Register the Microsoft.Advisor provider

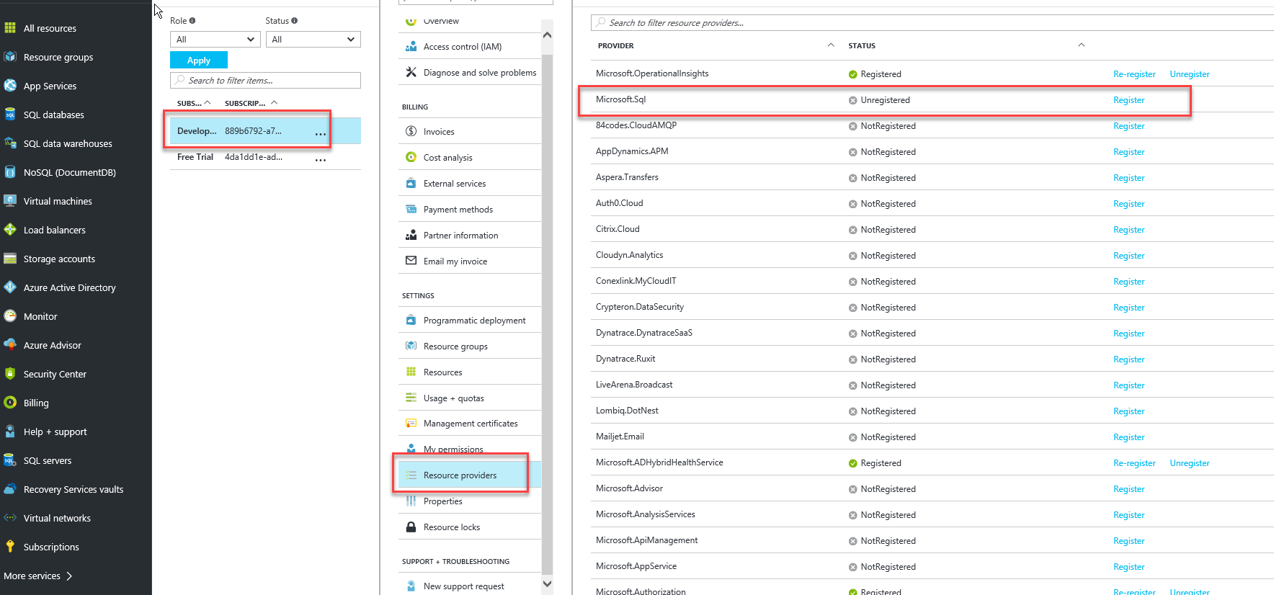[x=1128, y=489]
